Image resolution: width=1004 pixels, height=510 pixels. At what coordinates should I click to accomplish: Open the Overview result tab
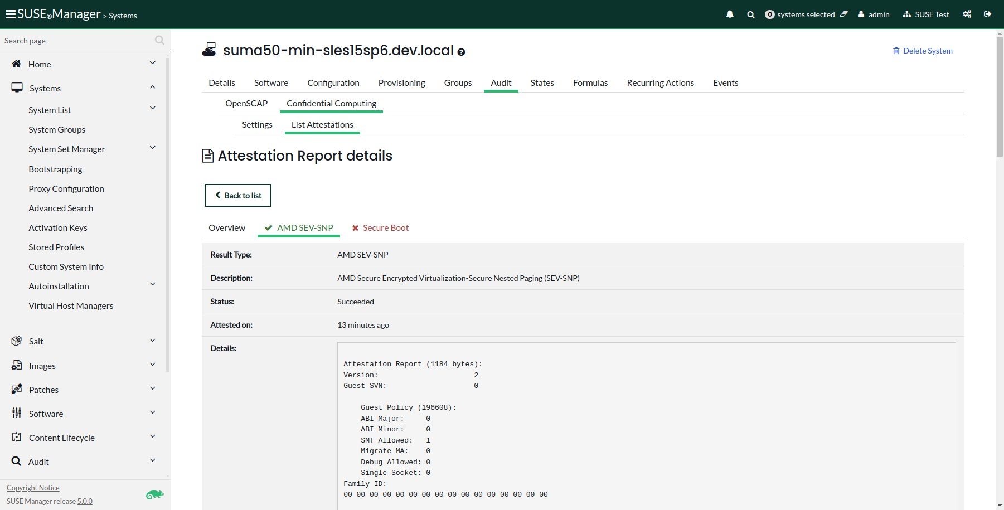pyautogui.click(x=227, y=227)
